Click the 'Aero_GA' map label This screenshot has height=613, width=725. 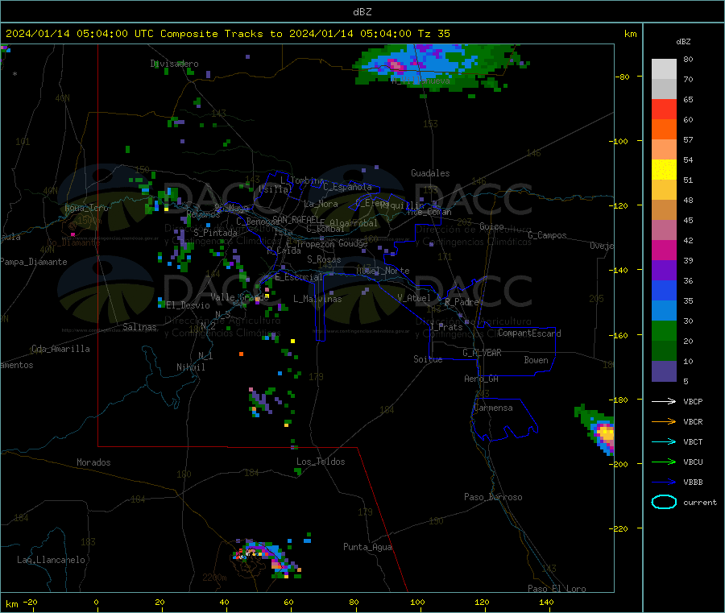tap(481, 379)
